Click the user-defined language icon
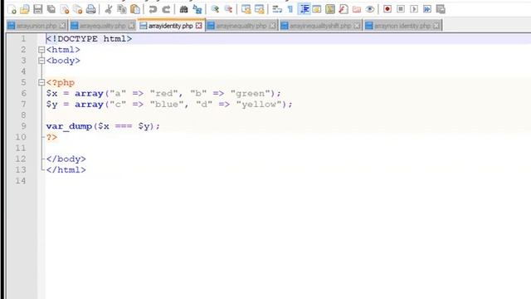 317,9
